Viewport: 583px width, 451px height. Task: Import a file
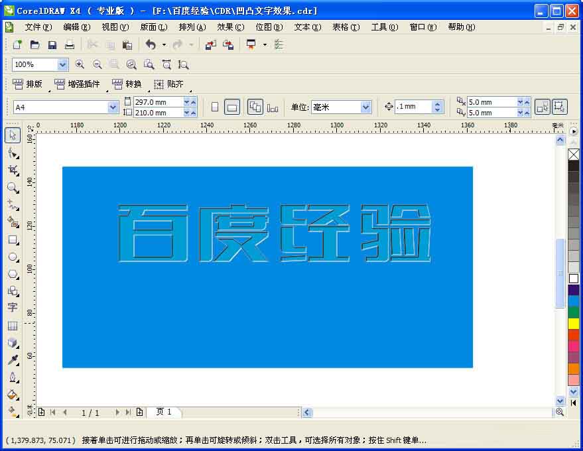point(210,45)
